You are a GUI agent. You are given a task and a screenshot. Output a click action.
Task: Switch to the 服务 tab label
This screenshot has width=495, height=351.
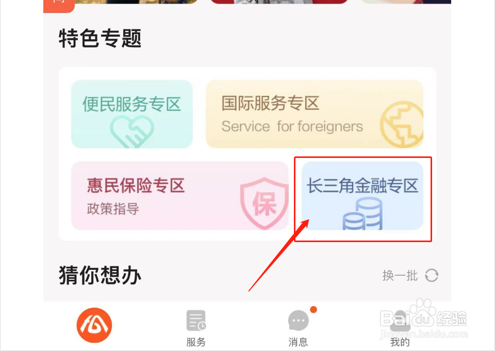tap(196, 342)
